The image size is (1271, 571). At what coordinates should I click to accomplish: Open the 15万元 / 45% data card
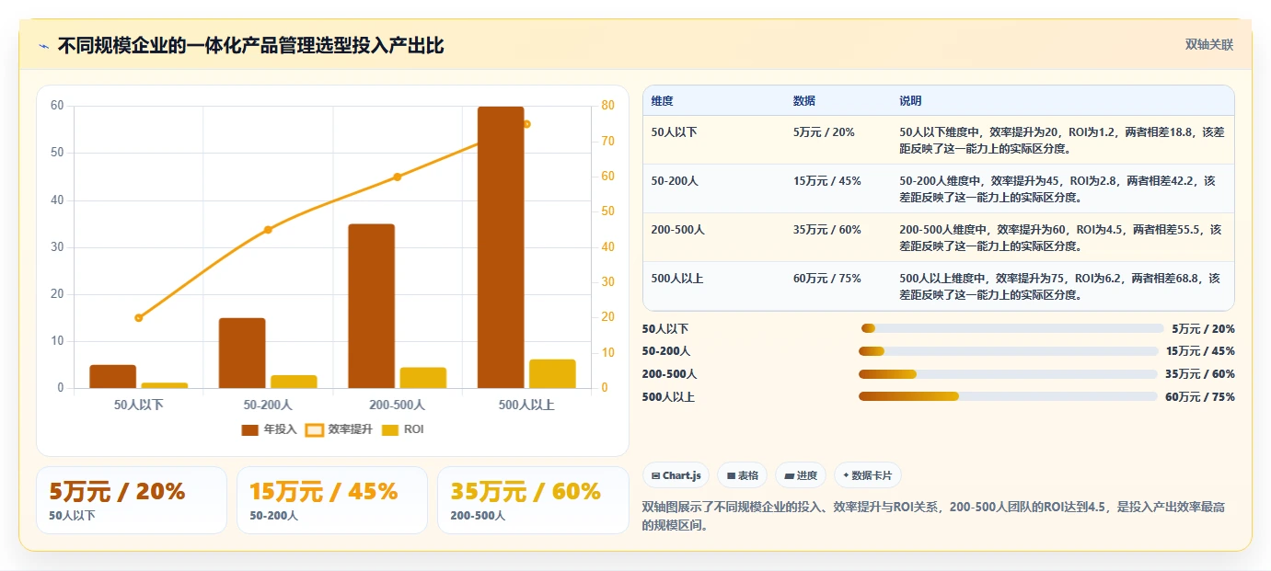[x=332, y=500]
